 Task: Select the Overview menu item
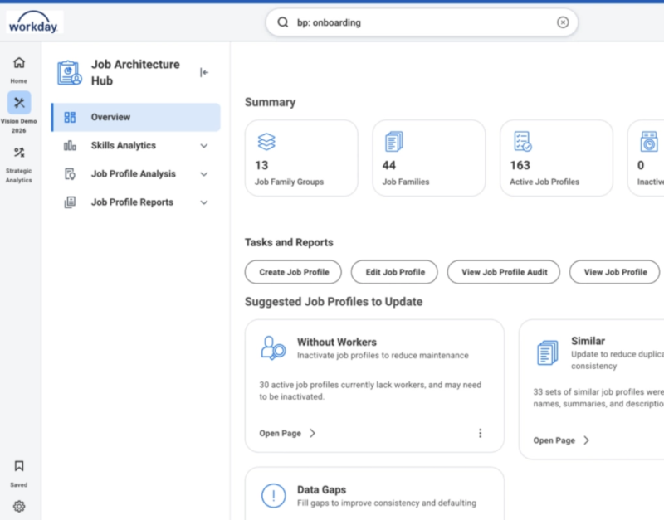[136, 117]
